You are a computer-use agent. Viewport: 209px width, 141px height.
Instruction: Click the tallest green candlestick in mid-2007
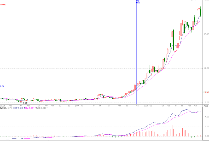(173, 40)
